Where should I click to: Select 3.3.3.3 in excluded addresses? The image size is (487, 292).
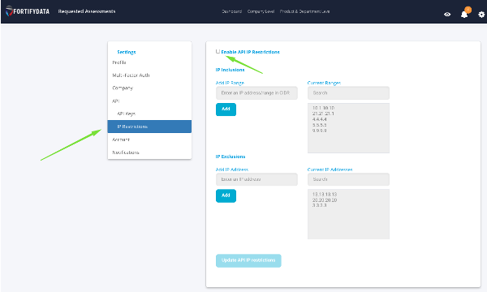tap(319, 205)
